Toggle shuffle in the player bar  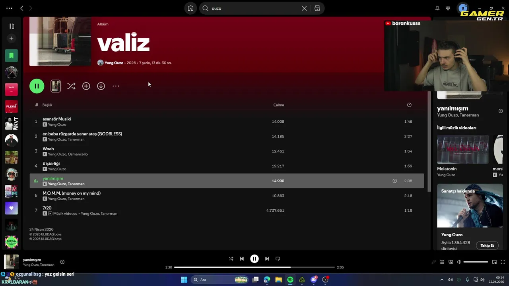click(231, 259)
